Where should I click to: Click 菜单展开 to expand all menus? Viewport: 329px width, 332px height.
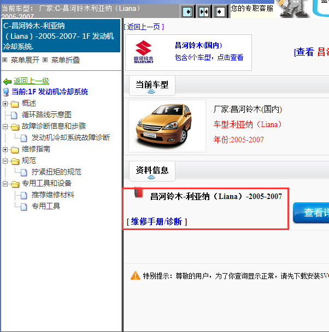pyautogui.click(x=25, y=60)
